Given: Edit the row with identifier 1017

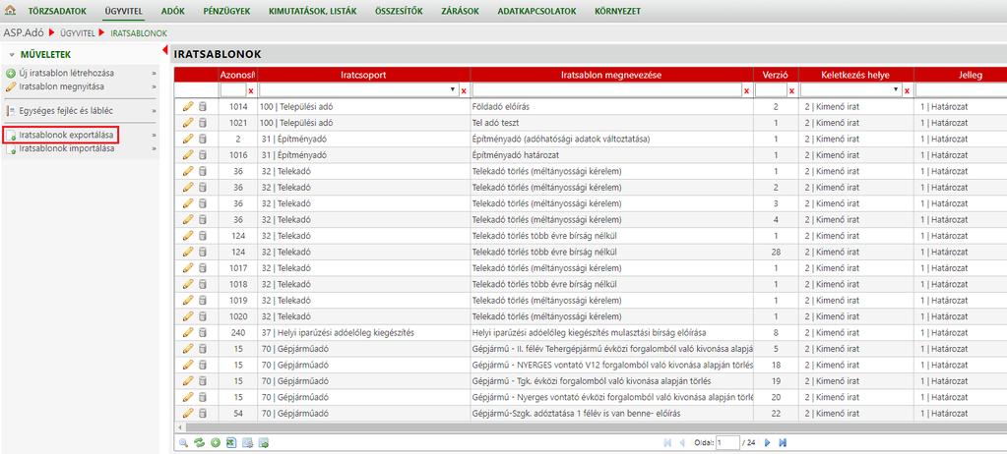Looking at the screenshot, I should click(x=188, y=268).
